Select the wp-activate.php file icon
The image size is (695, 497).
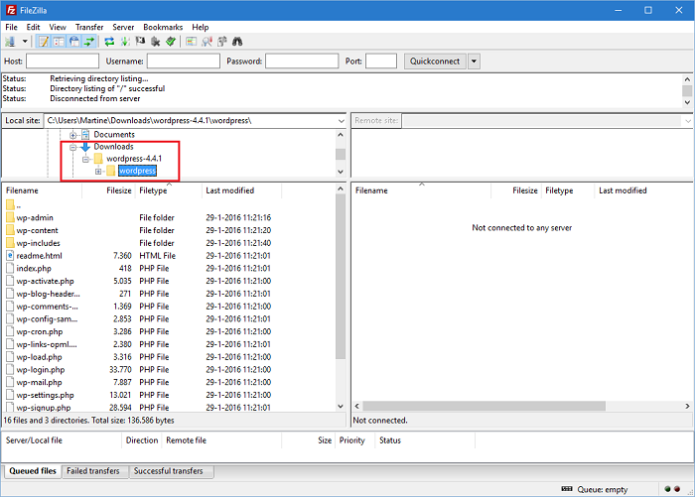10,281
